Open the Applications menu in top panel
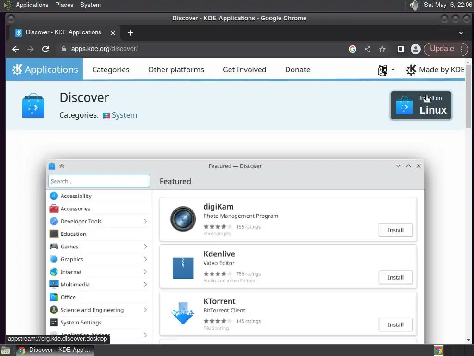 point(32,5)
